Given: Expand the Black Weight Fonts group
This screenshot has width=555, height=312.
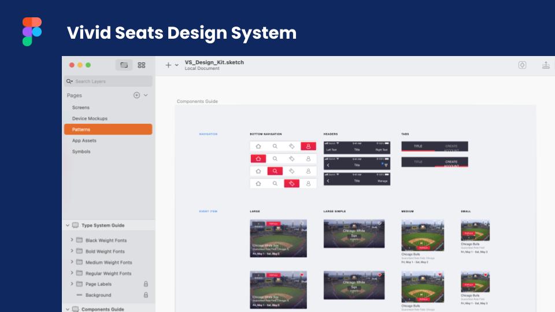Looking at the screenshot, I should tap(72, 240).
